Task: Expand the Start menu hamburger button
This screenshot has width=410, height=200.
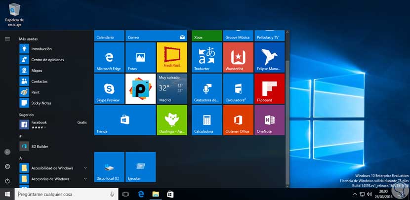Action: tap(7, 39)
